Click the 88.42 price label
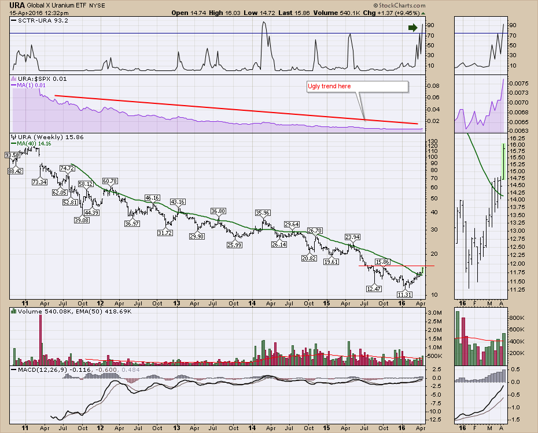Screen dimensions: 538x433 (16, 171)
